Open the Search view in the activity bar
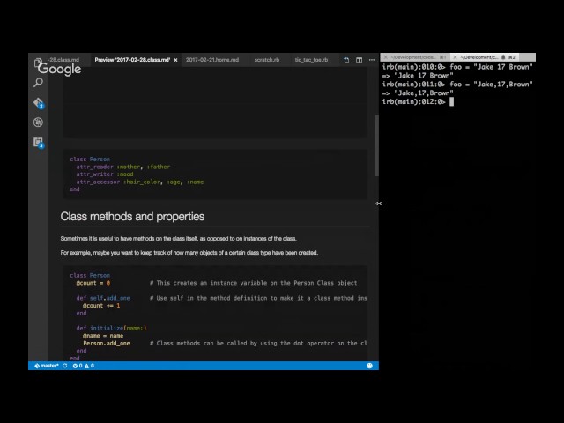 (38, 83)
